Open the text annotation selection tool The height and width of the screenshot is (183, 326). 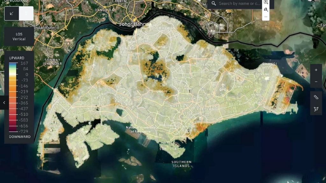pos(266,2)
